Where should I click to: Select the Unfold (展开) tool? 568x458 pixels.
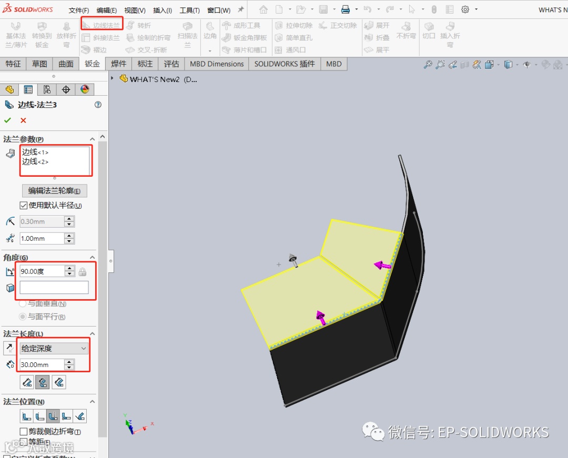tap(377, 25)
